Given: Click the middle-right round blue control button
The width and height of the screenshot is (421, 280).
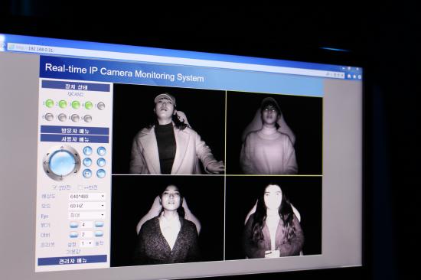Looking at the screenshot, I should [x=101, y=162].
